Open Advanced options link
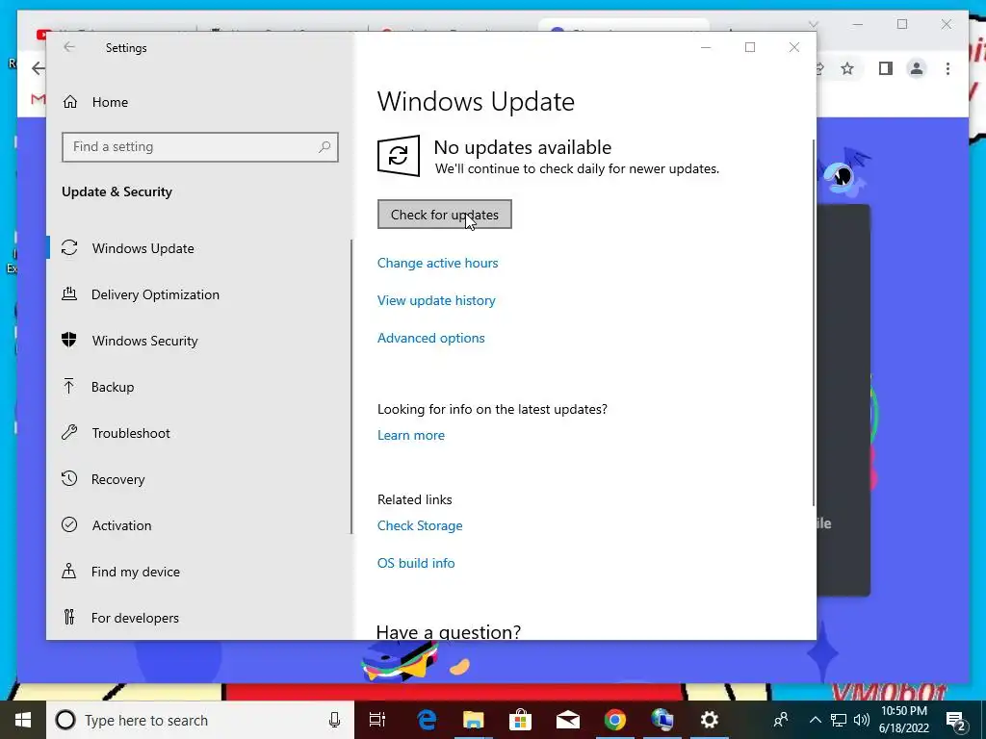 click(430, 338)
